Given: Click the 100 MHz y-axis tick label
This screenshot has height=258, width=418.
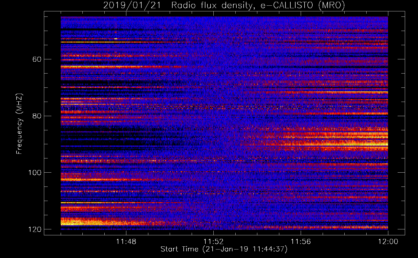Looking at the screenshot, I should pos(35,173).
